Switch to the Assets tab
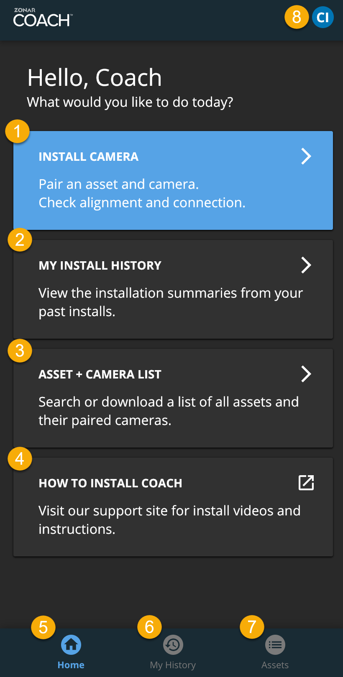This screenshot has height=677, width=343. coord(275,651)
